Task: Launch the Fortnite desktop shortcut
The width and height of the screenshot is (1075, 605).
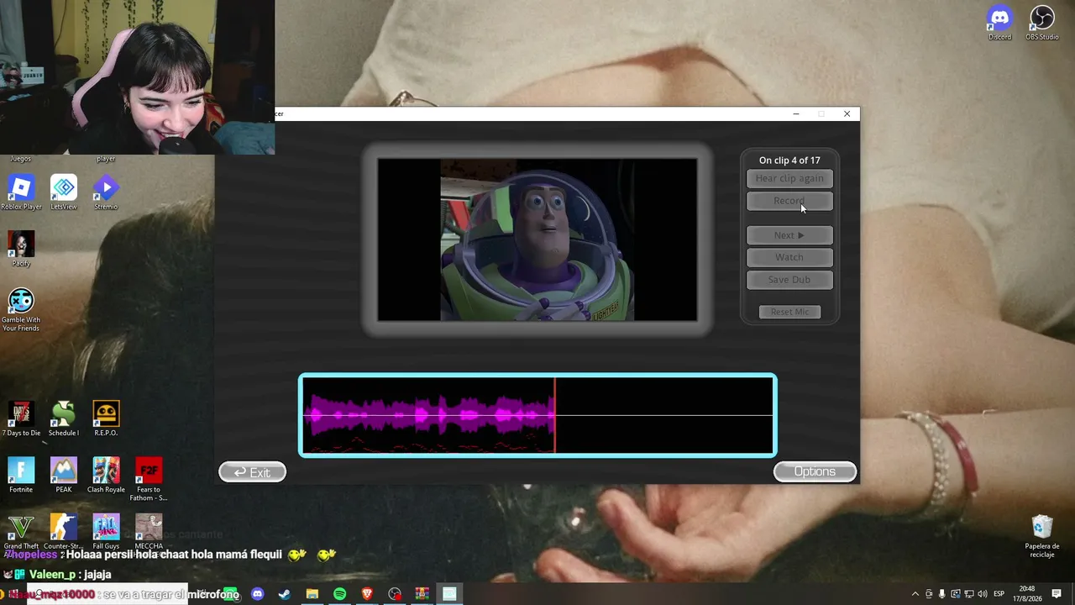Action: pyautogui.click(x=21, y=475)
